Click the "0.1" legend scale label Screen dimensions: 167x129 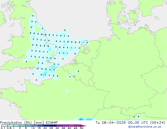(x=3, y=128)
